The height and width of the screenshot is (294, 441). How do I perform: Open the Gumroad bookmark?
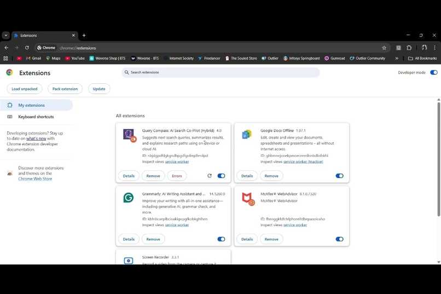[x=335, y=58]
